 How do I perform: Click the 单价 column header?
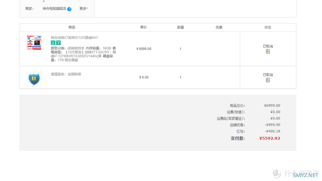tap(143, 27)
